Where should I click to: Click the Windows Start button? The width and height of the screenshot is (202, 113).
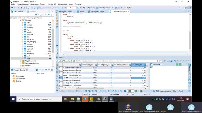pyautogui.click(x=13, y=99)
